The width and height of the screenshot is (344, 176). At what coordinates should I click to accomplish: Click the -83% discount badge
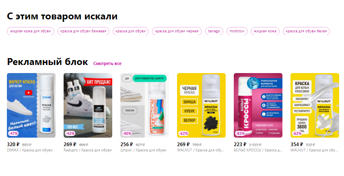pyautogui.click(x=240, y=133)
